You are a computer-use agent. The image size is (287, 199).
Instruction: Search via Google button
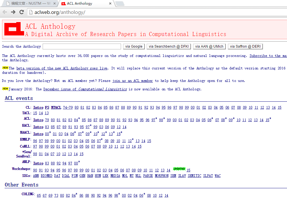pos(134,46)
